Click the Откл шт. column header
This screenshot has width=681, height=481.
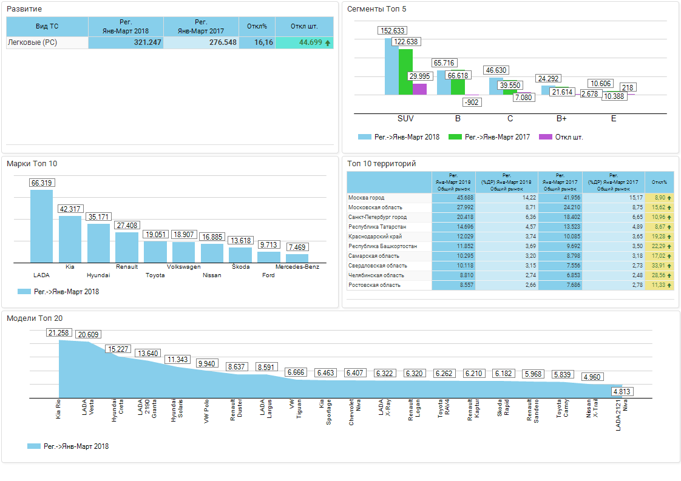(304, 27)
